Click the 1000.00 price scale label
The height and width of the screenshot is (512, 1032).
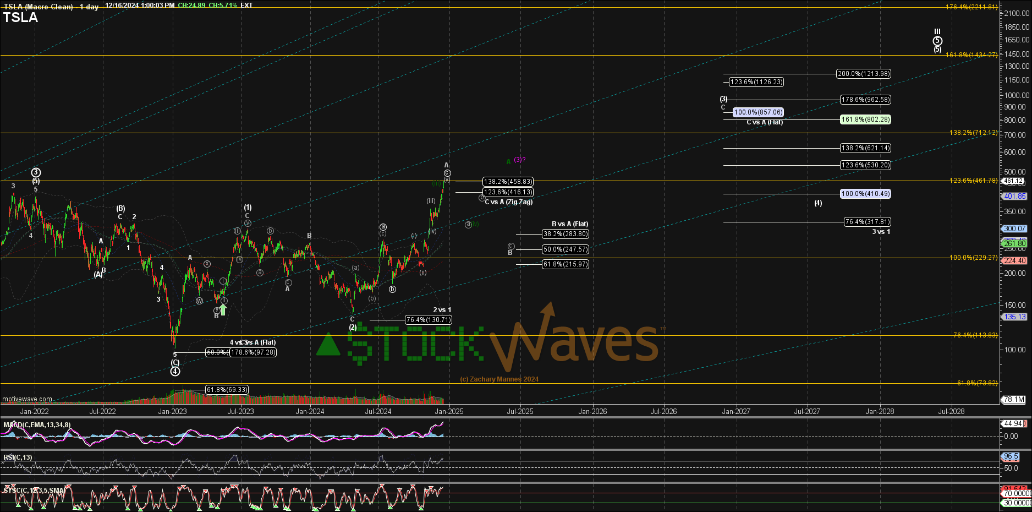(1017, 95)
